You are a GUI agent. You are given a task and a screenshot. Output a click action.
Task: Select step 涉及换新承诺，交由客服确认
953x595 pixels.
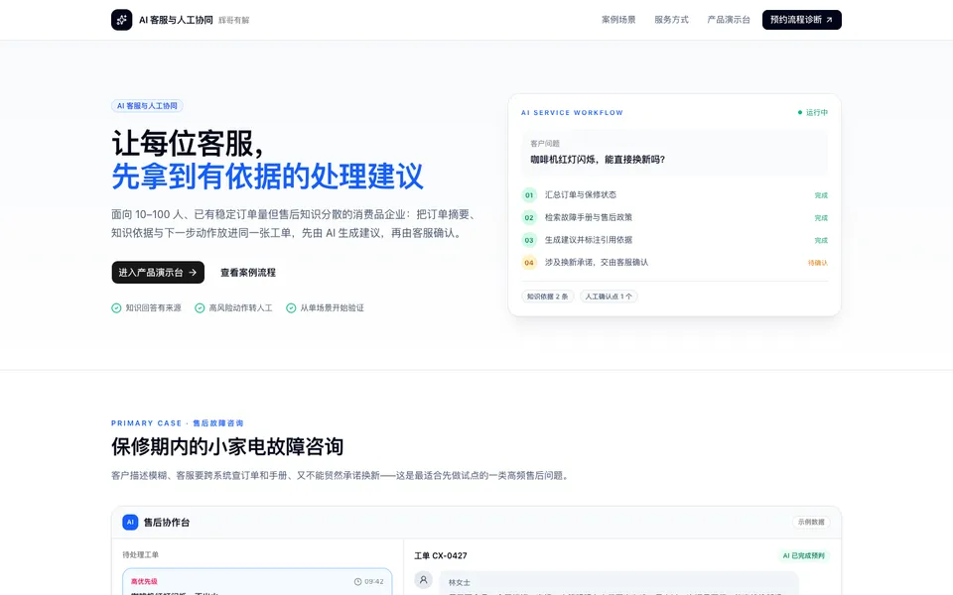point(597,262)
